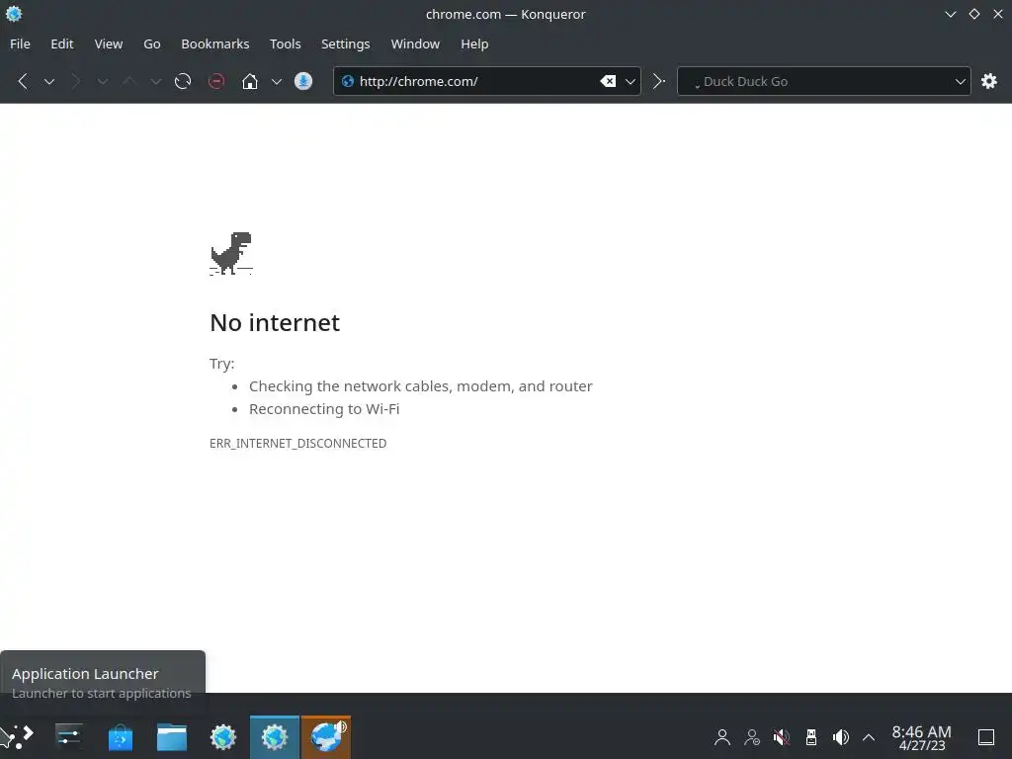Viewport: 1012px width, 759px height.
Task: Expand the Home button dropdown
Action: pyautogui.click(x=277, y=82)
